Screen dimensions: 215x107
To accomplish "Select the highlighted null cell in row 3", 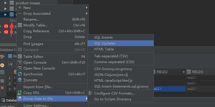I will pos(170,89).
